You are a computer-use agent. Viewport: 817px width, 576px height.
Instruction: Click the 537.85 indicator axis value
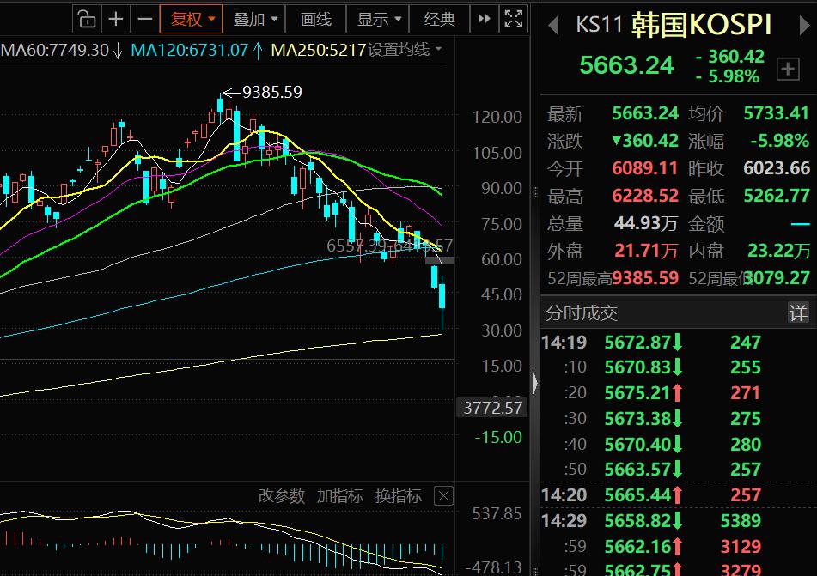tap(497, 513)
